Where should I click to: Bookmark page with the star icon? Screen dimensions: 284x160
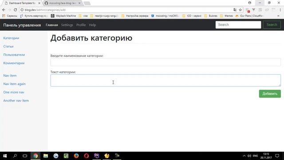click(240, 10)
